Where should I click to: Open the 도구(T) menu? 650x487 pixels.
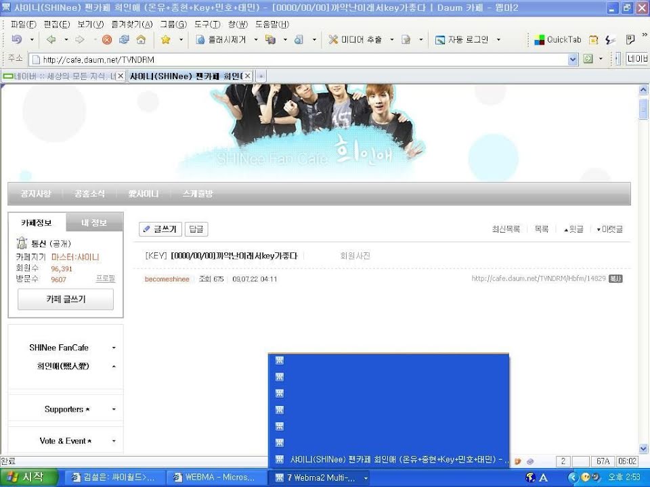click(207, 24)
